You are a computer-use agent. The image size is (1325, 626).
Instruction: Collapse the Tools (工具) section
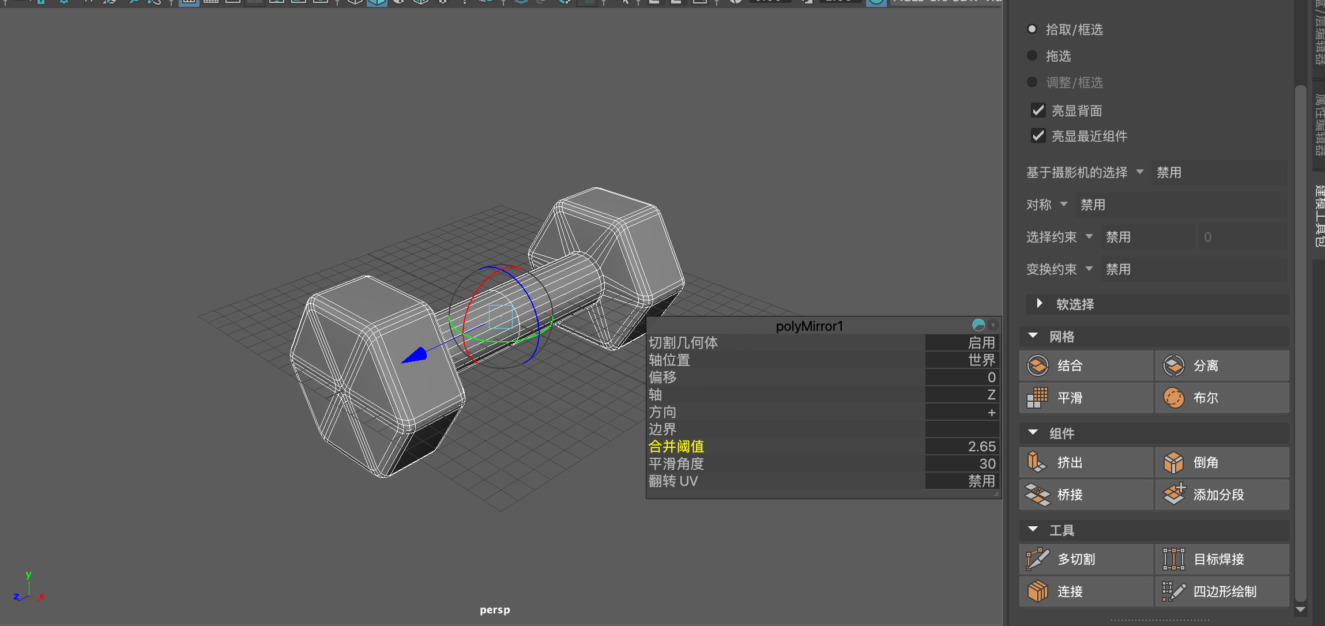[x=1033, y=530]
